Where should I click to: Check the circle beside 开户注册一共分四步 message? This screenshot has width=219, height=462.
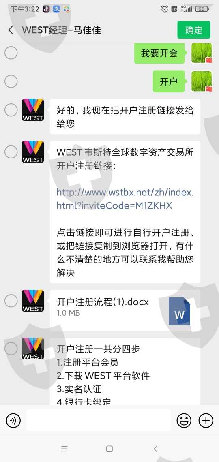pyautogui.click(x=11, y=349)
